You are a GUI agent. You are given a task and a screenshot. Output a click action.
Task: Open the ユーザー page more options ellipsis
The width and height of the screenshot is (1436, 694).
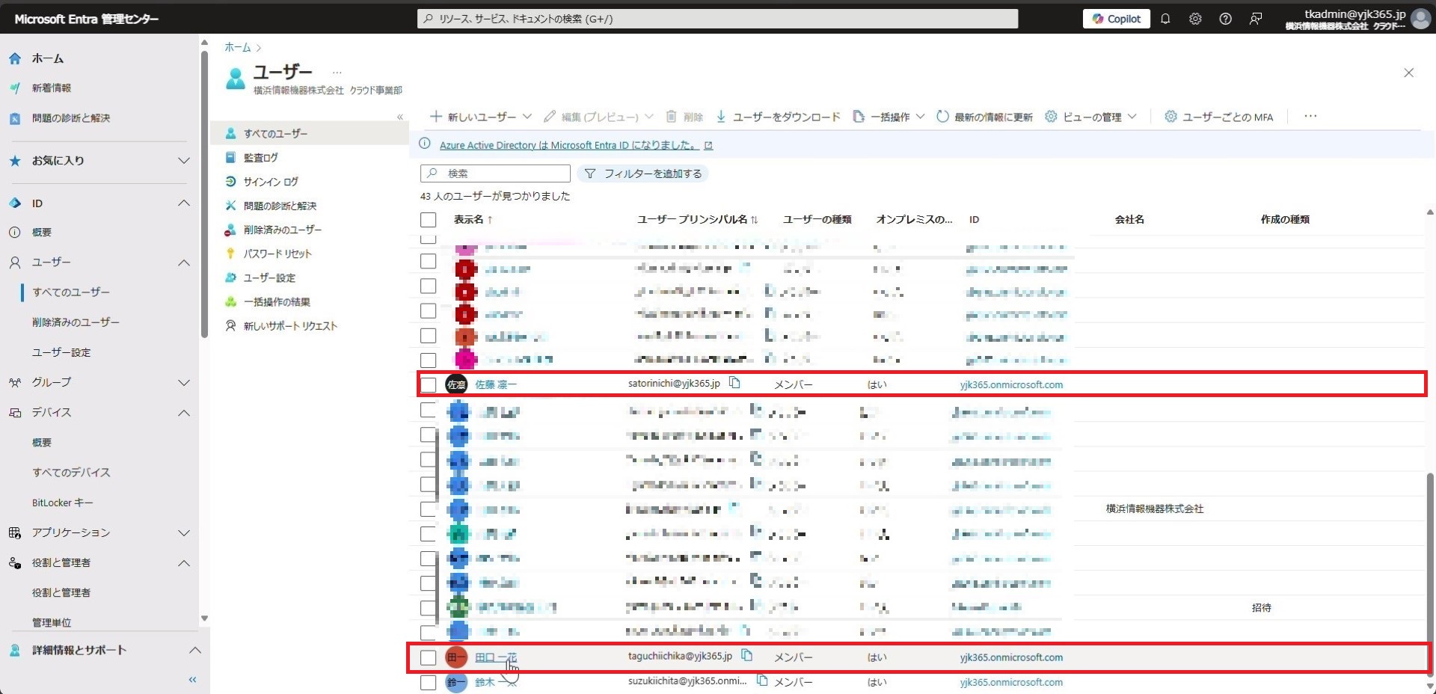(337, 73)
